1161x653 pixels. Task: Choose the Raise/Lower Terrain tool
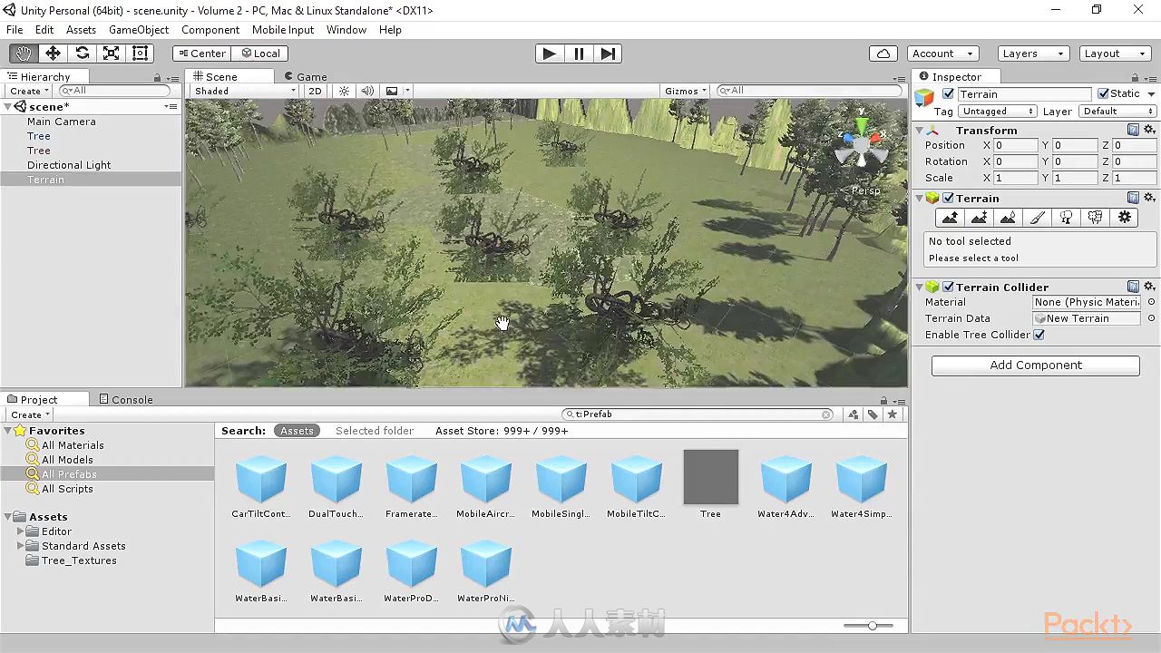[950, 218]
